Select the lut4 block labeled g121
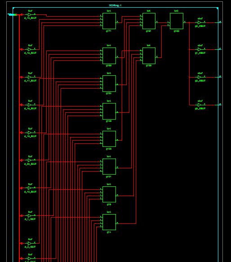 [109, 167]
